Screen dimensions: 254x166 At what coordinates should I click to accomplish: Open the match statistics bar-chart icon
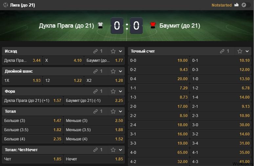(236, 5)
